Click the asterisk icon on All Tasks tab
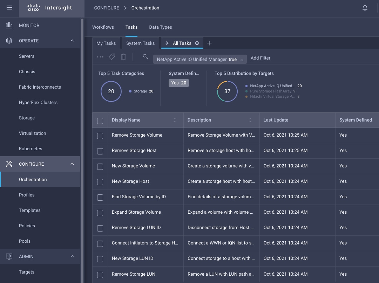The height and width of the screenshot is (283, 379). 167,43
